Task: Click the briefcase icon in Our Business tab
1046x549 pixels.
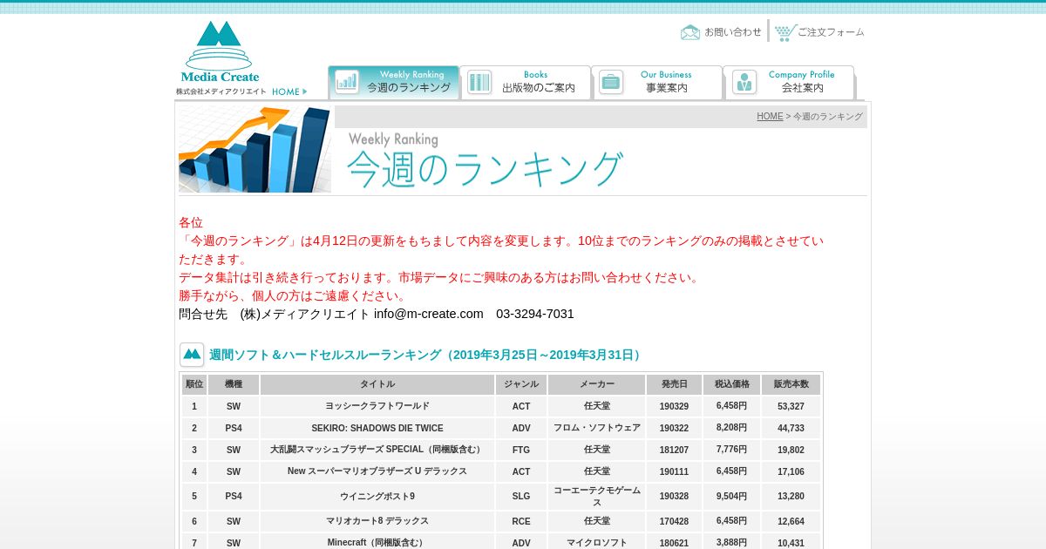Action: pos(611,82)
